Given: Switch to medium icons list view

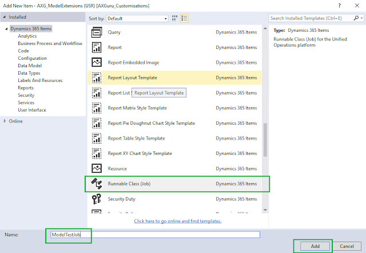Looking at the screenshot, I should [184, 18].
